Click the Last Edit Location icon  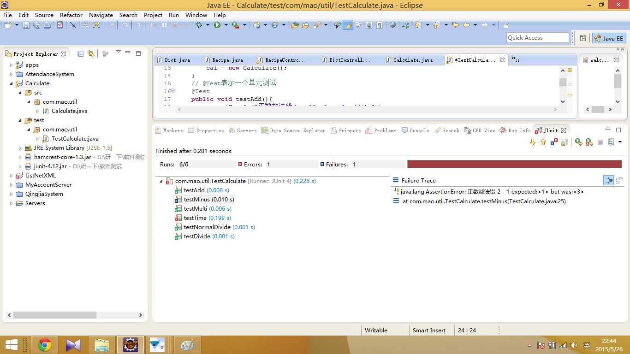point(455,25)
